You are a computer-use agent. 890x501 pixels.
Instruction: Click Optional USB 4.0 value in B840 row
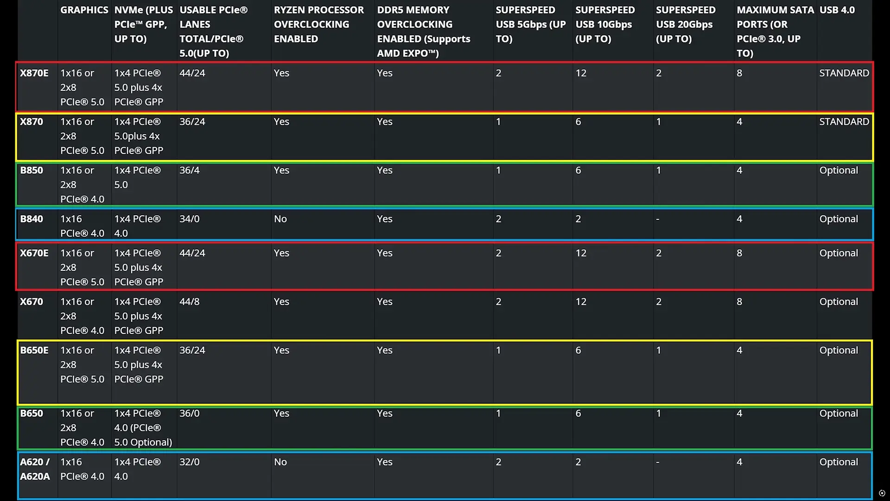[x=839, y=219]
